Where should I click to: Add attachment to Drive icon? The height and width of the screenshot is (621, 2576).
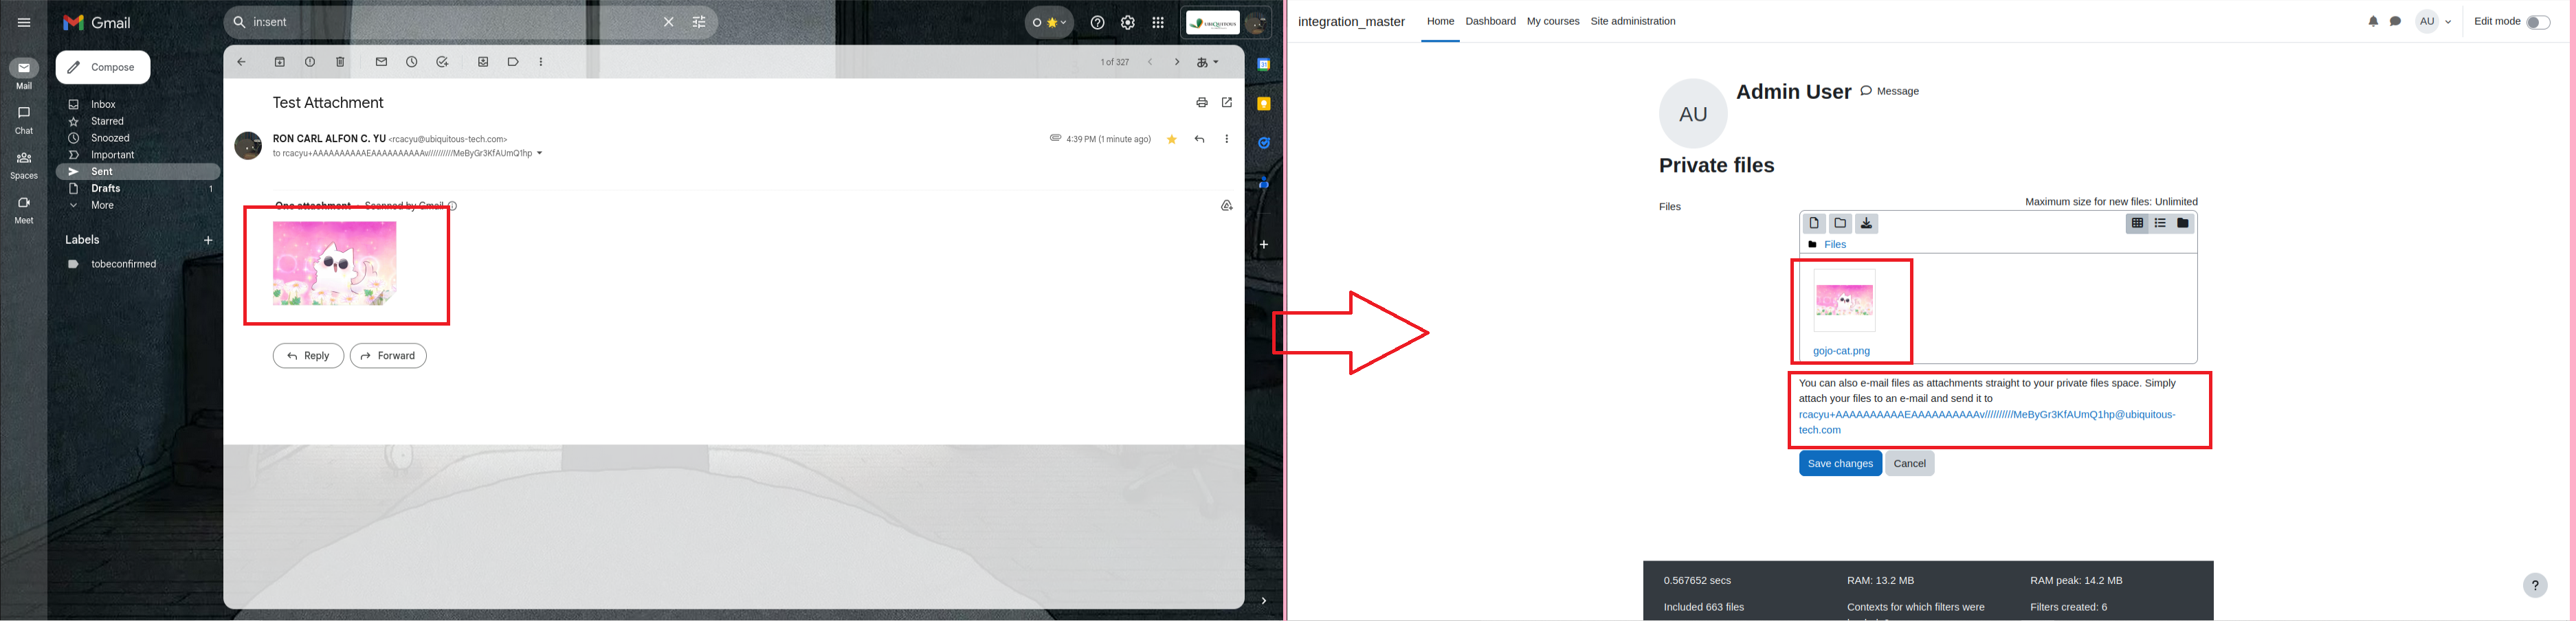tap(1227, 206)
